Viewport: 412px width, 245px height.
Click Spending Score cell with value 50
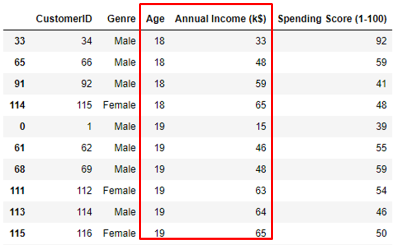coord(381,233)
